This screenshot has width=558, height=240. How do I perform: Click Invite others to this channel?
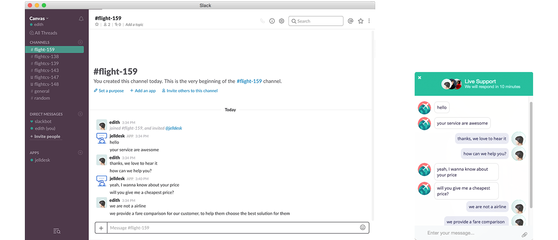[190, 91]
